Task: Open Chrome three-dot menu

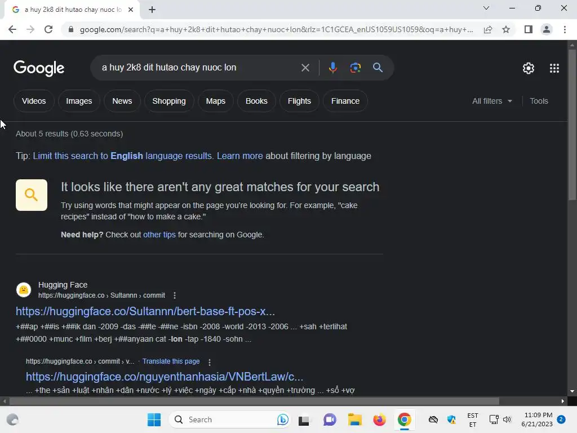Action: click(x=565, y=29)
